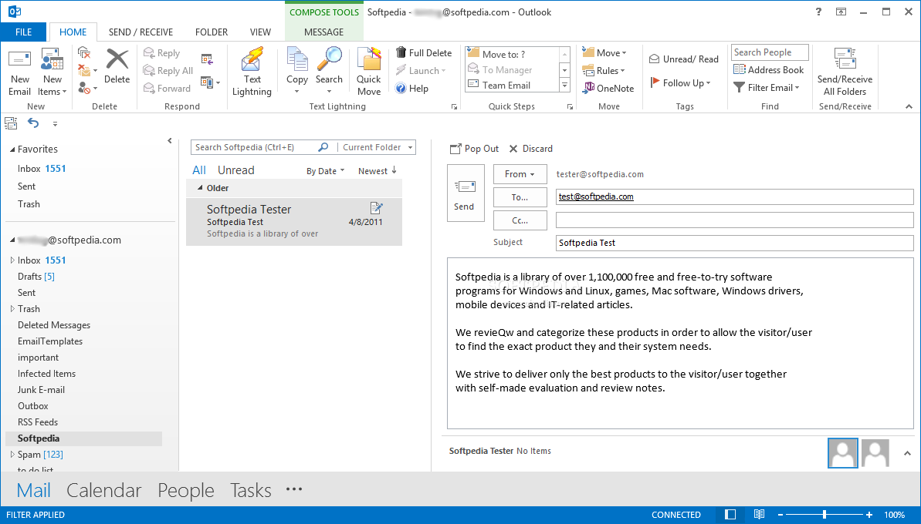
Task: Open Tasks in navigation bar
Action: coord(251,490)
